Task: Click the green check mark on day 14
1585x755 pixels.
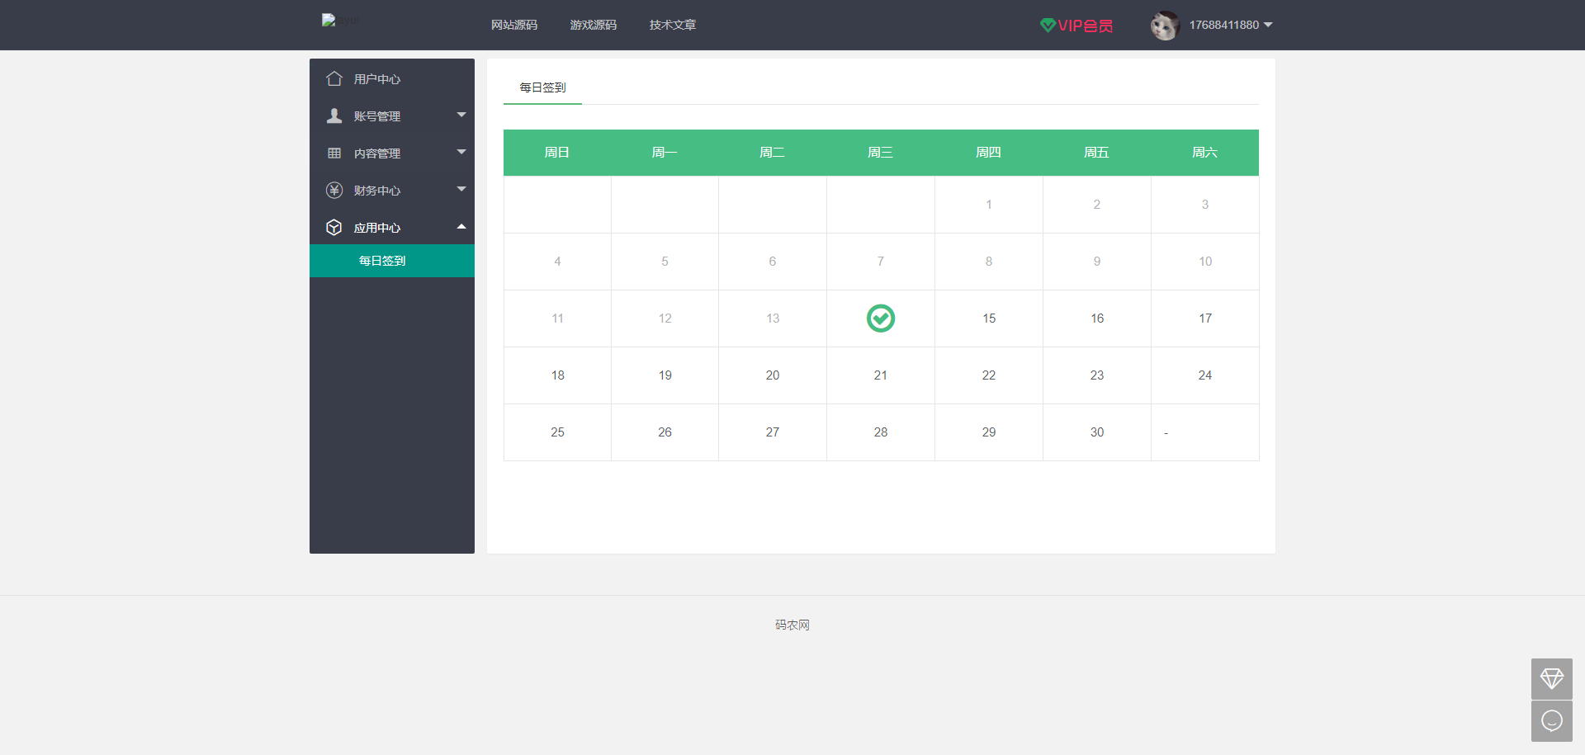Action: coord(880,318)
